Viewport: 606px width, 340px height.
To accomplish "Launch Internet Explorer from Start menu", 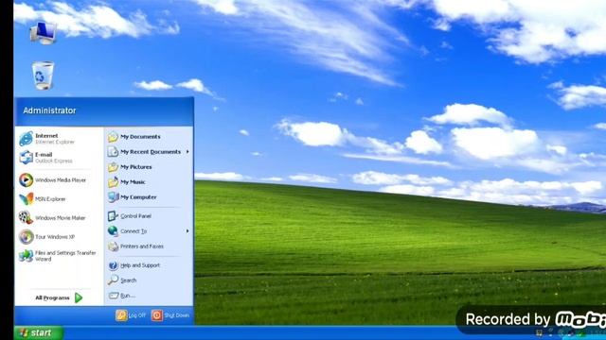I will 27,139.
